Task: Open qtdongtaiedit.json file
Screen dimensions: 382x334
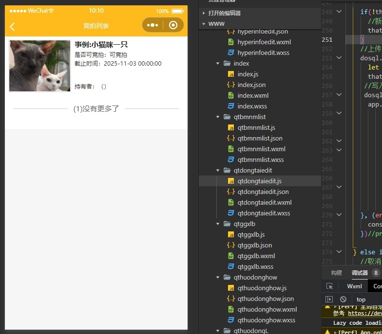Action: [x=263, y=192]
